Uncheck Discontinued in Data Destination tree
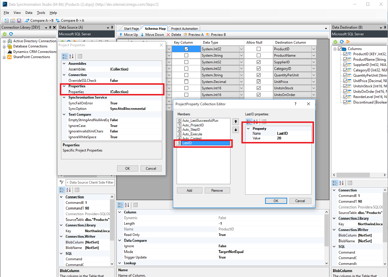This screenshot has width=388, height=277. pyautogui.click(x=345, y=102)
